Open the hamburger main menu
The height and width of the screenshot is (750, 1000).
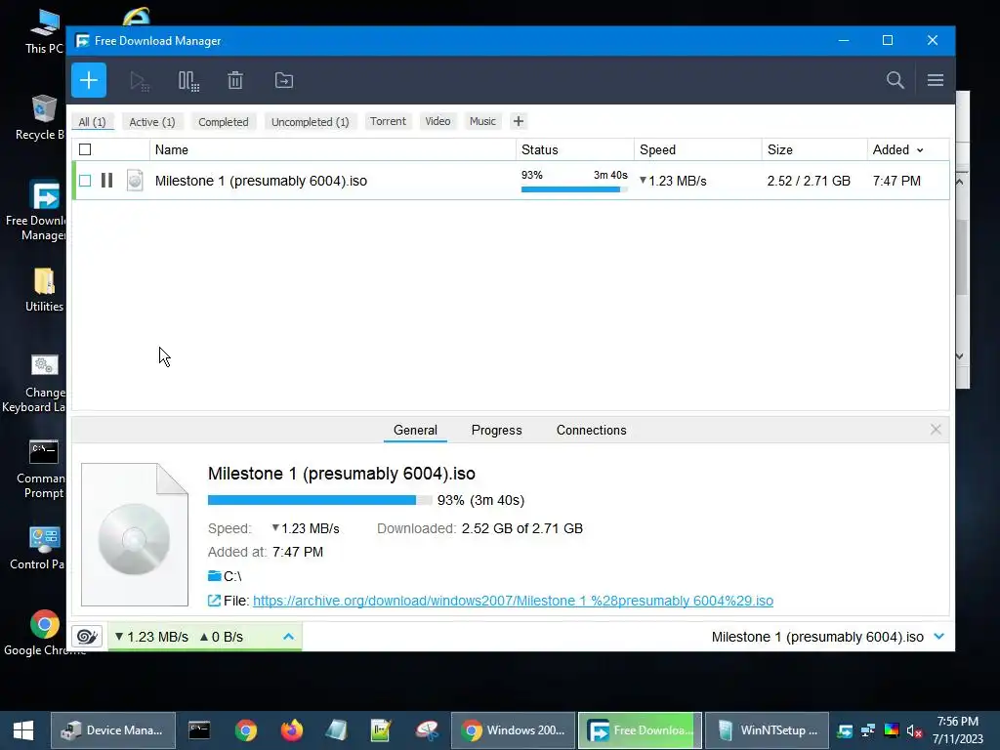[x=935, y=80]
